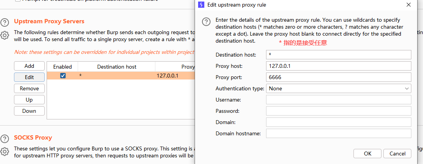423x164 pixels.
Task: Click the Burp icon in the dialog title bar
Action: pyautogui.click(x=201, y=5)
